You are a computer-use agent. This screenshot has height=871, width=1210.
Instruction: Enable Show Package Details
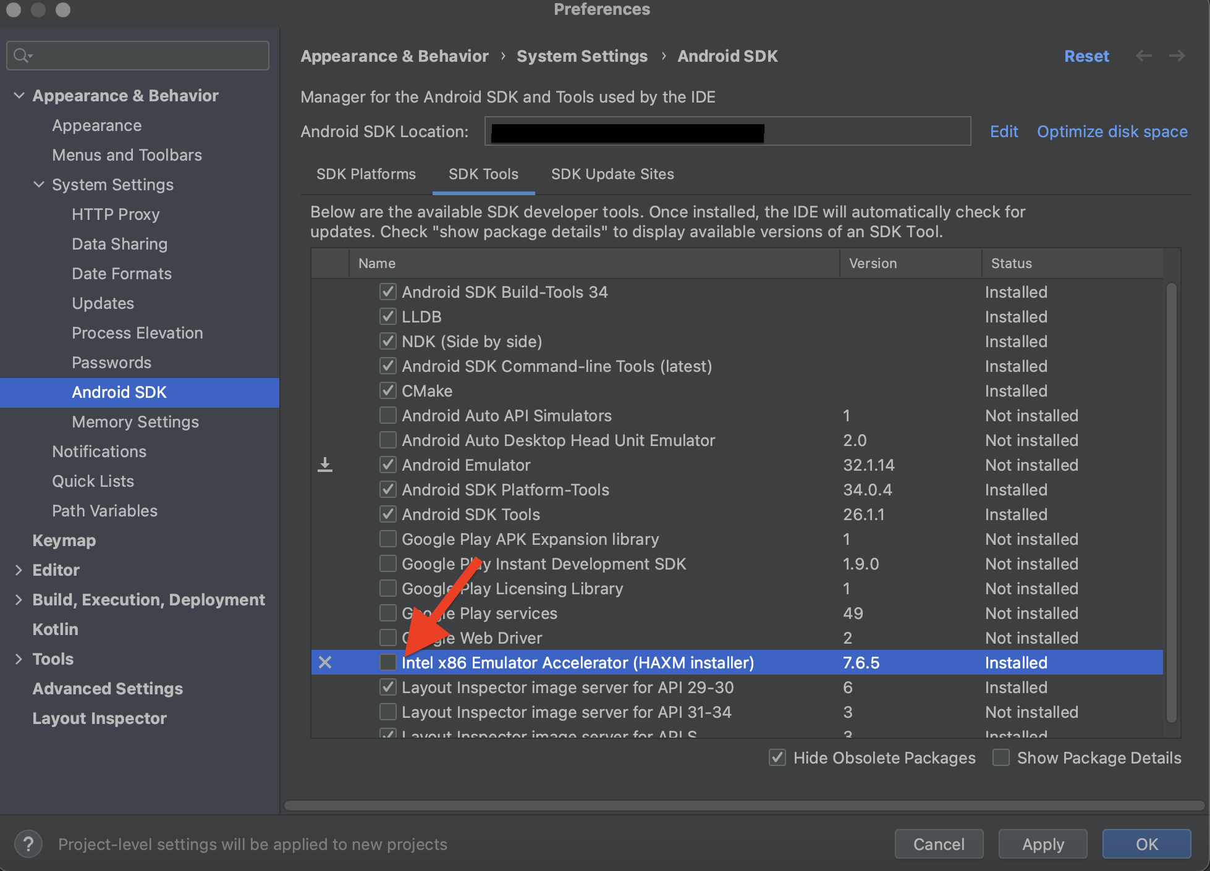tap(1001, 757)
